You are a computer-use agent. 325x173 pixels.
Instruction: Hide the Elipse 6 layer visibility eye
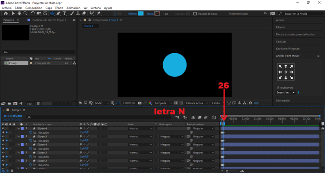coord(3,128)
